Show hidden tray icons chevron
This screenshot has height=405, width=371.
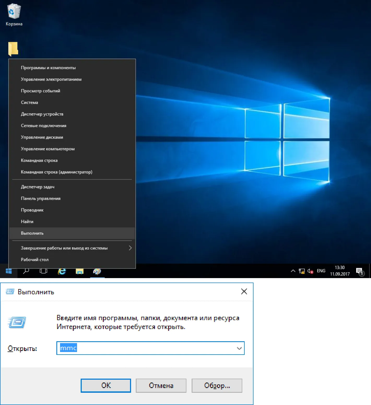pyautogui.click(x=293, y=271)
